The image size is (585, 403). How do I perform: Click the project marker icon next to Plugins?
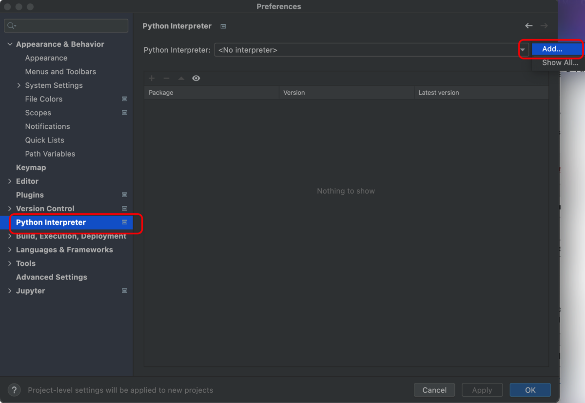coord(125,195)
